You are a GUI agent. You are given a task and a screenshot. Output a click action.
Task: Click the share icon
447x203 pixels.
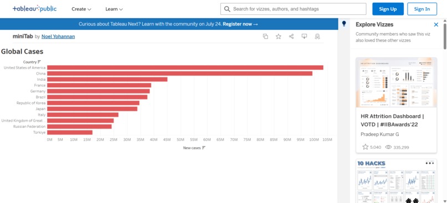[291, 37]
